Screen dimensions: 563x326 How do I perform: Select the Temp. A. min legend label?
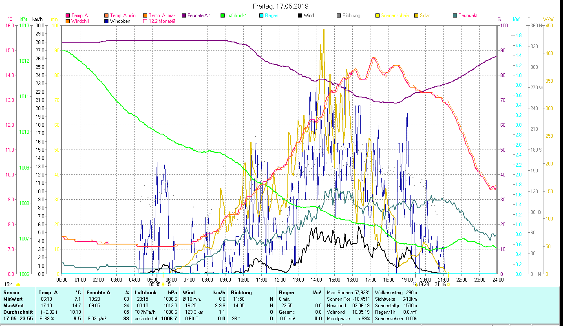coord(124,16)
